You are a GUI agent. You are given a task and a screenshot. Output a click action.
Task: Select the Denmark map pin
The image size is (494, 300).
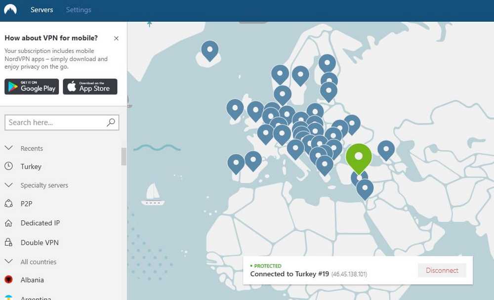click(283, 95)
